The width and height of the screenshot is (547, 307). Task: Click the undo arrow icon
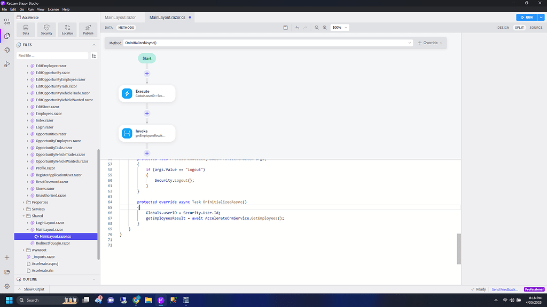coord(297,27)
